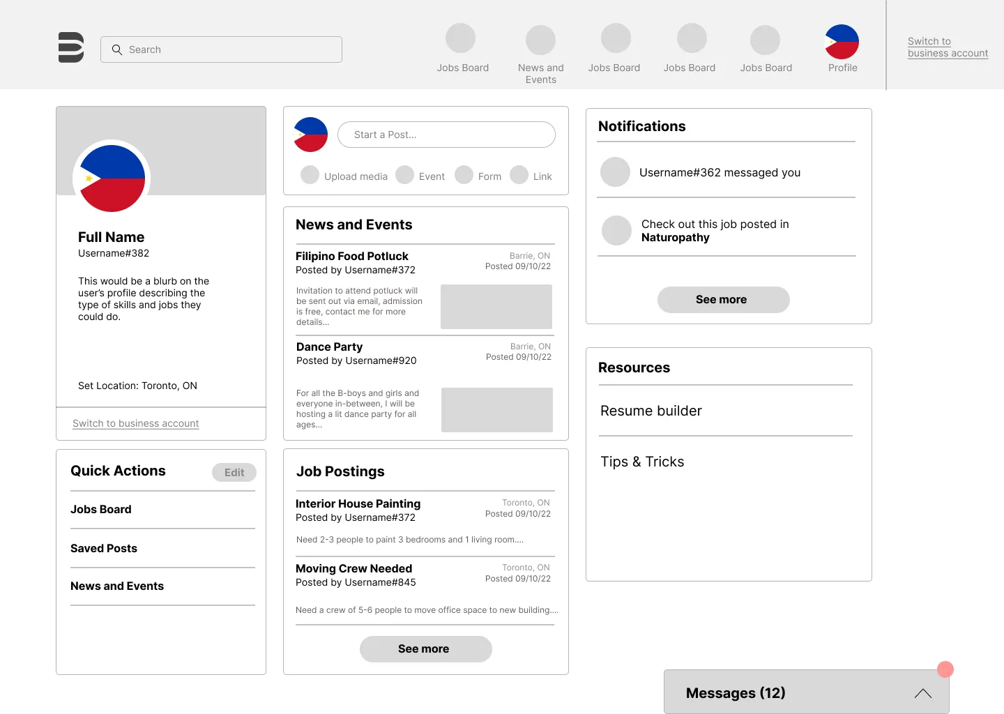Open the search magnifier icon
1004x714 pixels.
116,50
